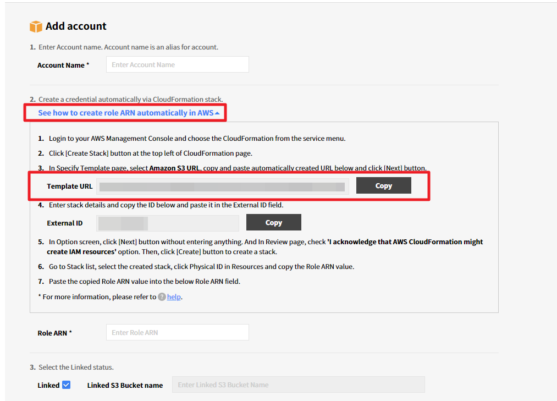Click the 'Linked S3 Bucket name' label

(125, 385)
